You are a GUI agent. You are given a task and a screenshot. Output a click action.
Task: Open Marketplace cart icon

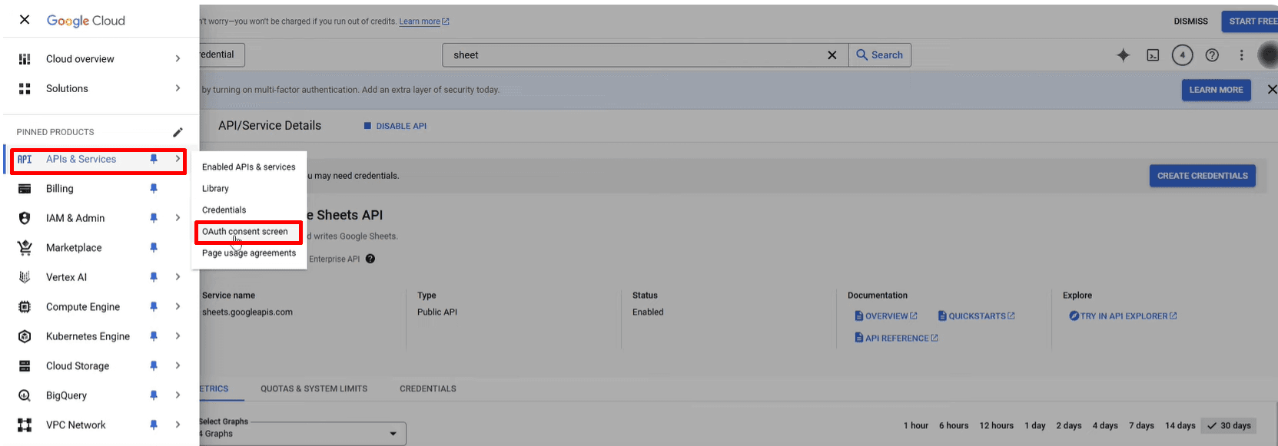click(25, 247)
